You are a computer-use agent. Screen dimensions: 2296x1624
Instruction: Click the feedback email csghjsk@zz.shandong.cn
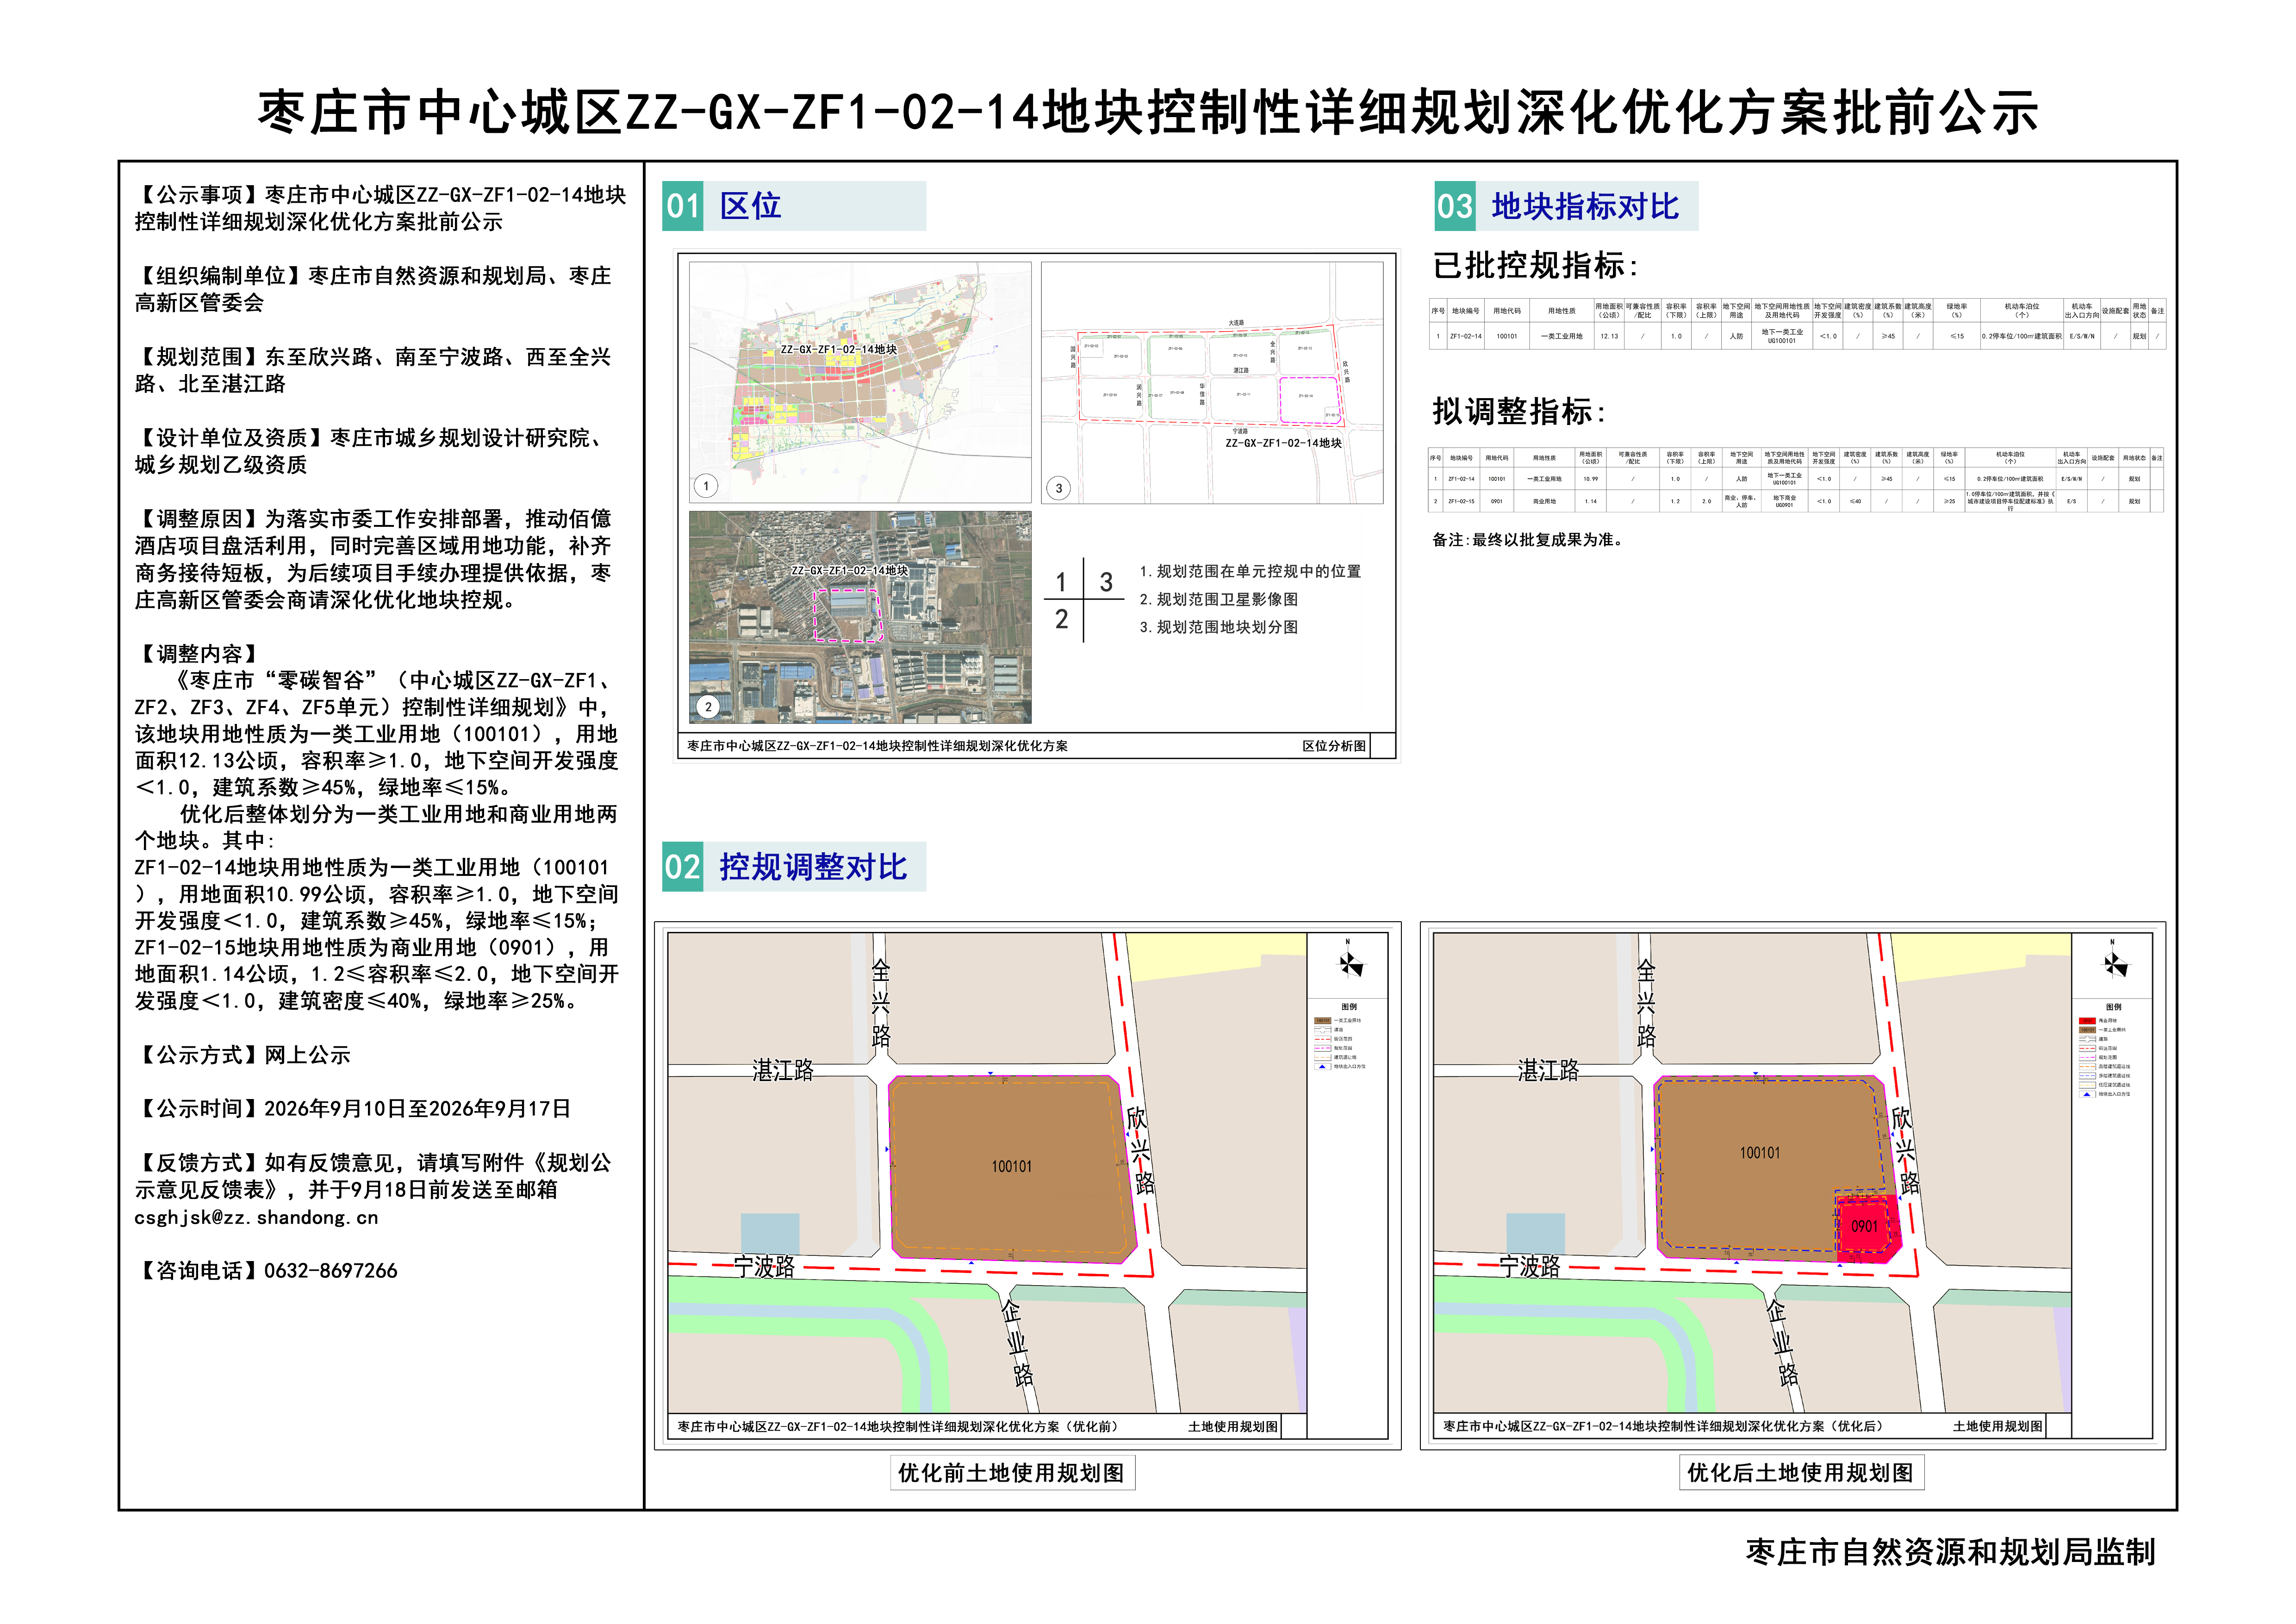(x=256, y=1217)
